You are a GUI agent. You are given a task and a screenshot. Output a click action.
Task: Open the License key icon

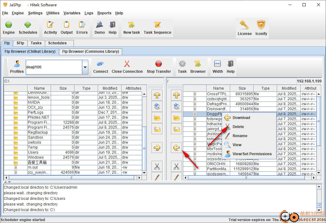244,25
